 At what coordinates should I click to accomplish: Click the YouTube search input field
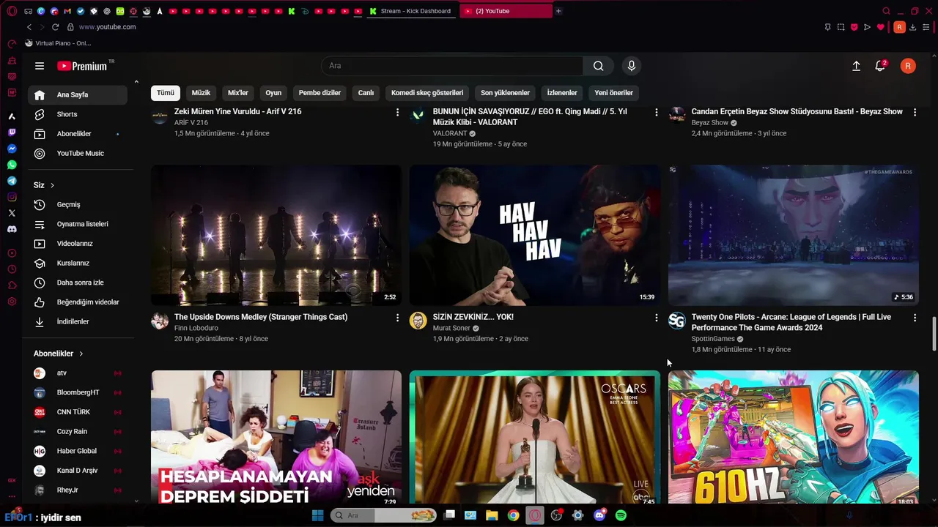[x=452, y=66]
